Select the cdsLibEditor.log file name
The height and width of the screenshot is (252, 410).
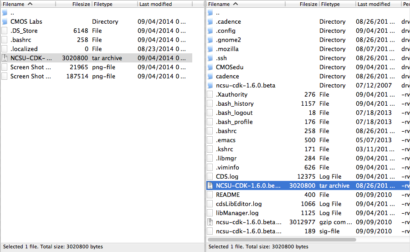(x=239, y=204)
